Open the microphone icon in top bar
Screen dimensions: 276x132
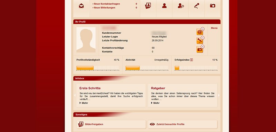pos(197,6)
